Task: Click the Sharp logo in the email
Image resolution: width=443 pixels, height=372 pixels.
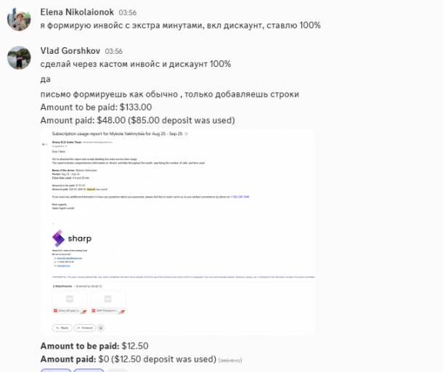Action: coord(71,238)
